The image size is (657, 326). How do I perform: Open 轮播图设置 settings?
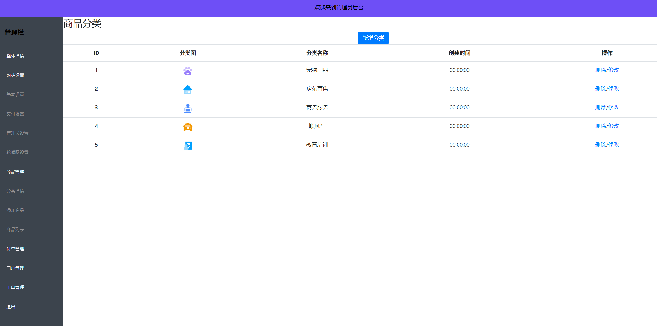(x=17, y=152)
